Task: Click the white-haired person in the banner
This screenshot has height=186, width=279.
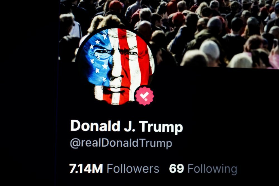Action: [210, 49]
